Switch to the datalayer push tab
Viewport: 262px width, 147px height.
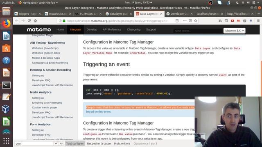119,14
